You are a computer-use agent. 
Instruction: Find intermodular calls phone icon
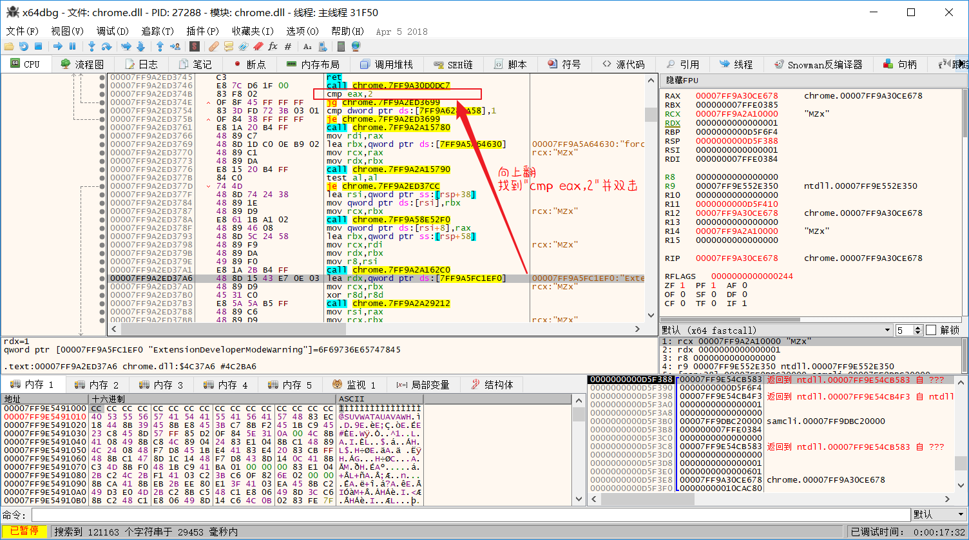(x=322, y=46)
